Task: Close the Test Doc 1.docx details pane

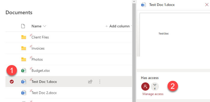Action: [207, 5]
